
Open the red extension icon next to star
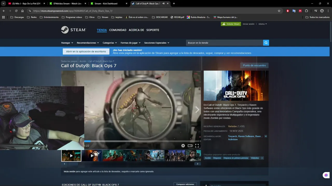(288, 11)
